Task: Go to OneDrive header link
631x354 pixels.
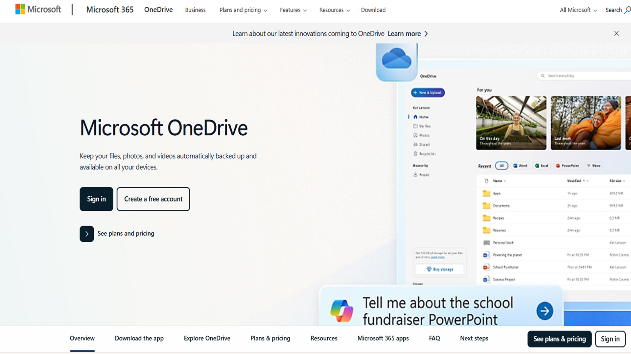Action: 158,10
